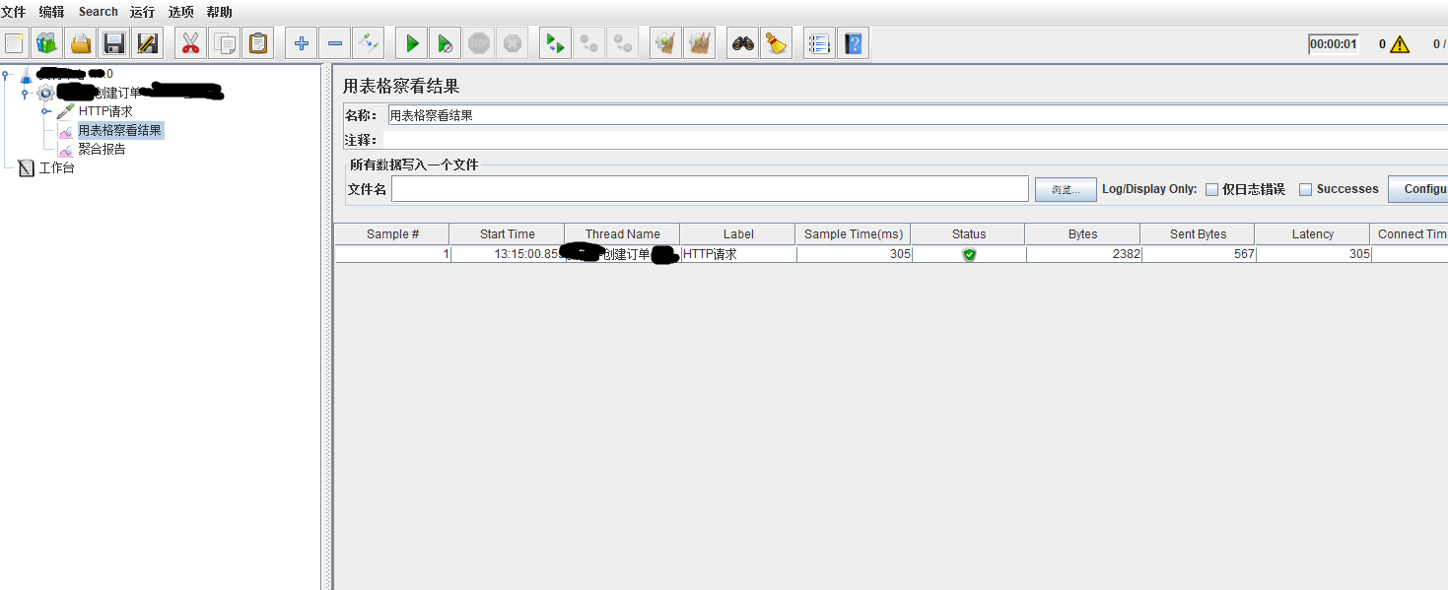Image resolution: width=1448 pixels, height=590 pixels.
Task: Open the 运行 menu
Action: coord(142,12)
